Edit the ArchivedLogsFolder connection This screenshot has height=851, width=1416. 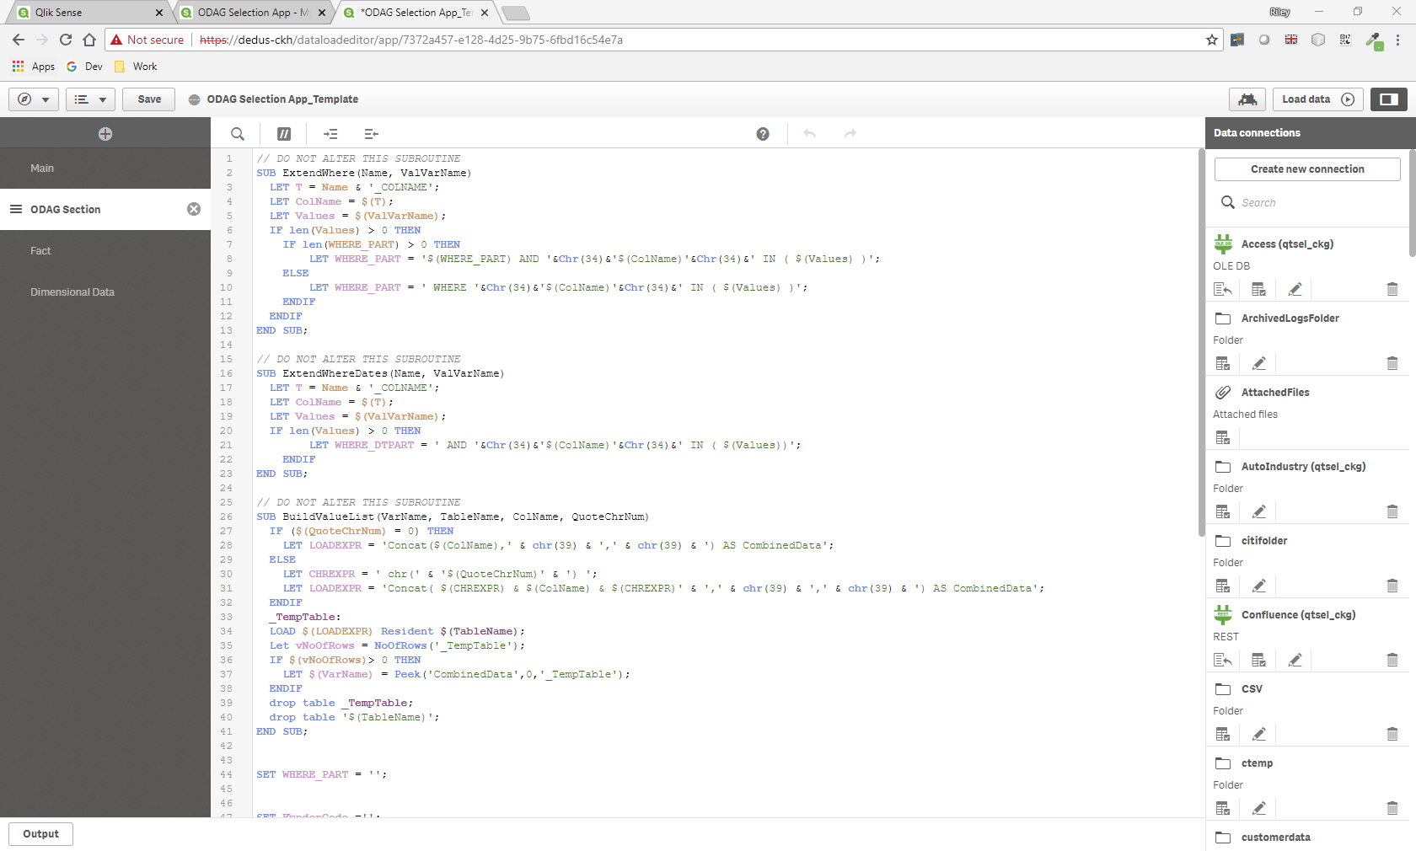[1259, 363]
